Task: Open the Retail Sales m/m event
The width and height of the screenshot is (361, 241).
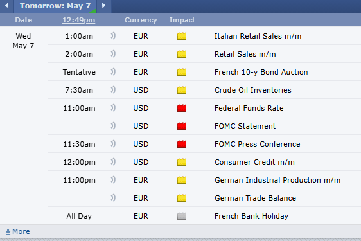Action: 245,54
